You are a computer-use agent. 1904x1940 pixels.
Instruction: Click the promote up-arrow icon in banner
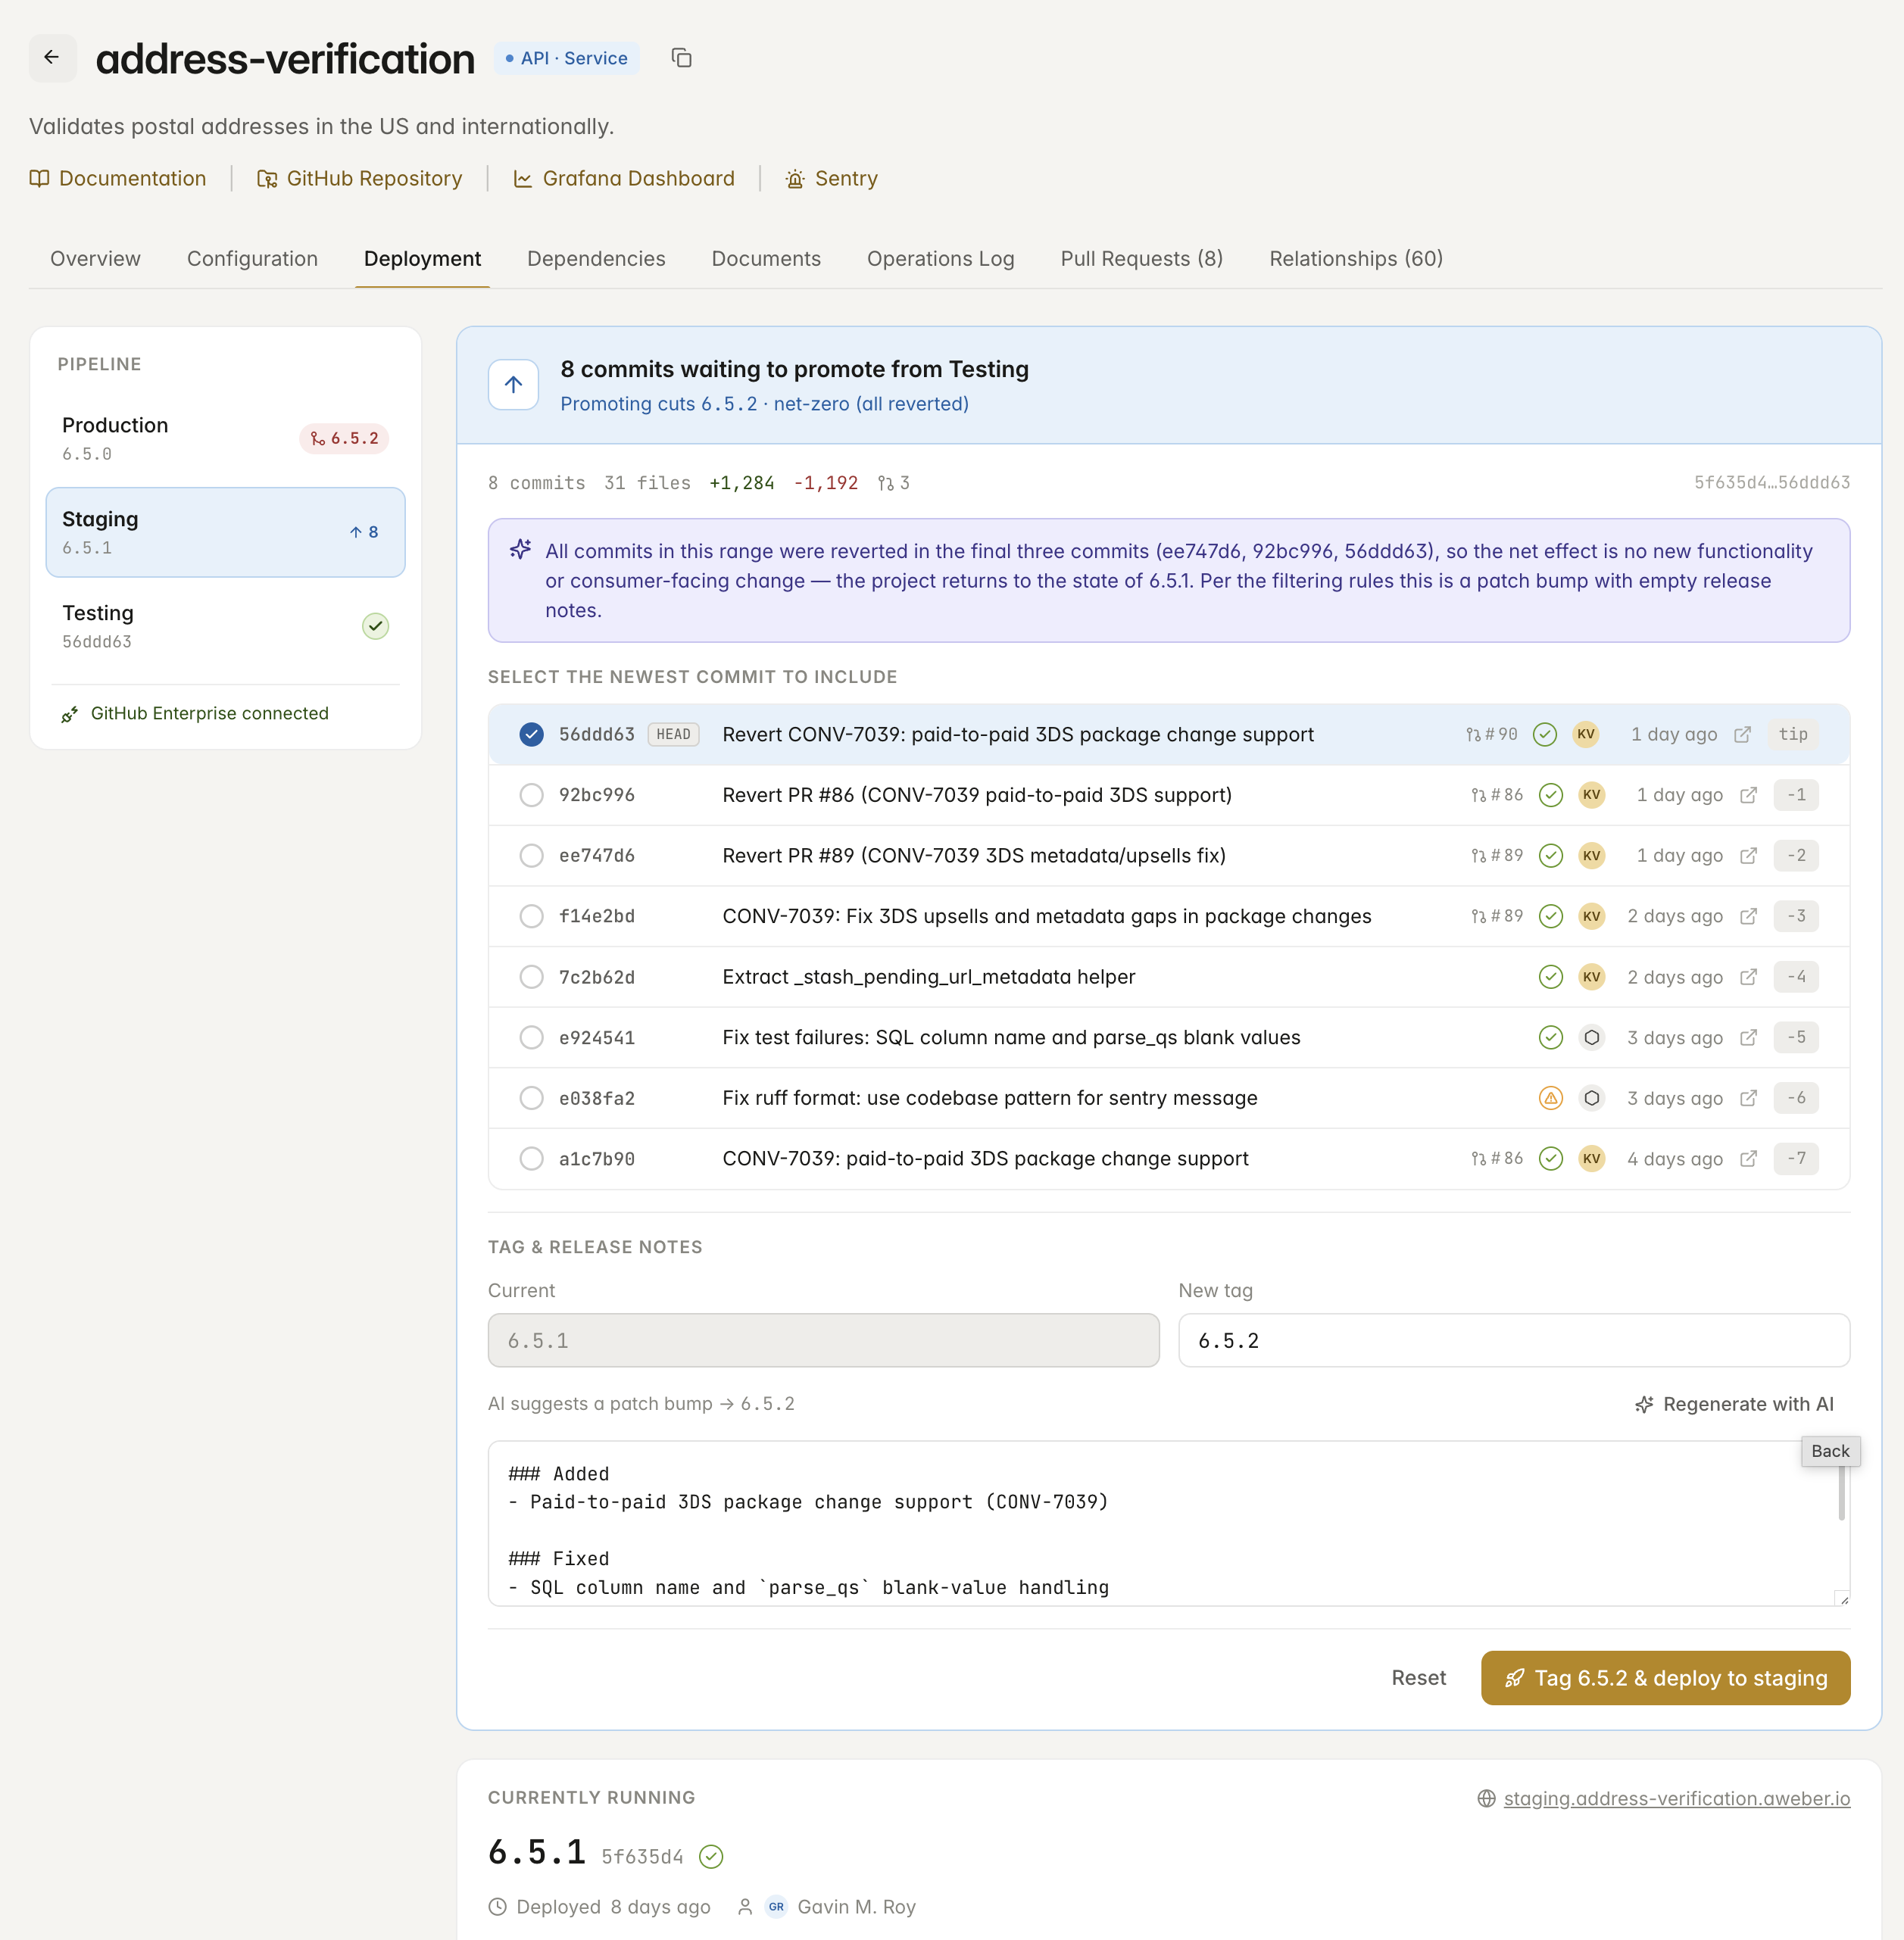[513, 384]
